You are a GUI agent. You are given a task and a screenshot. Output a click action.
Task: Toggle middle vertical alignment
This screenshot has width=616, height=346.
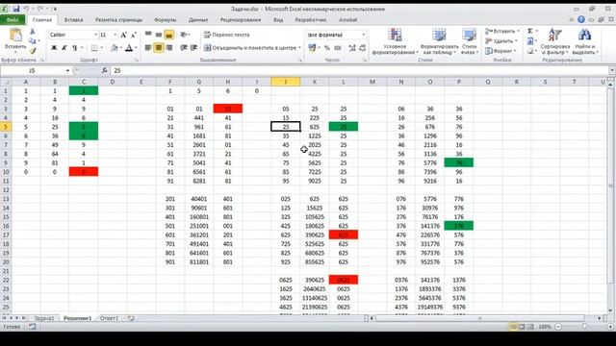tap(159, 35)
